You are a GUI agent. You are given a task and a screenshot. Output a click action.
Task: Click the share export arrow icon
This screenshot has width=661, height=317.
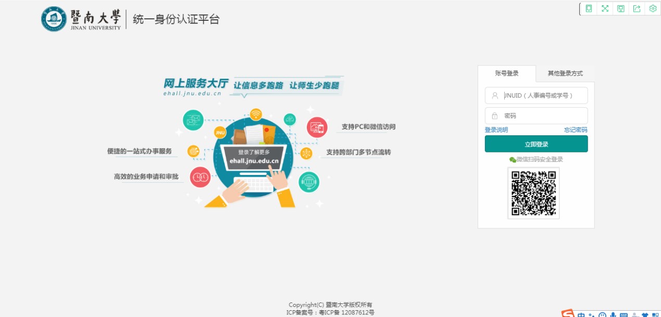[637, 8]
